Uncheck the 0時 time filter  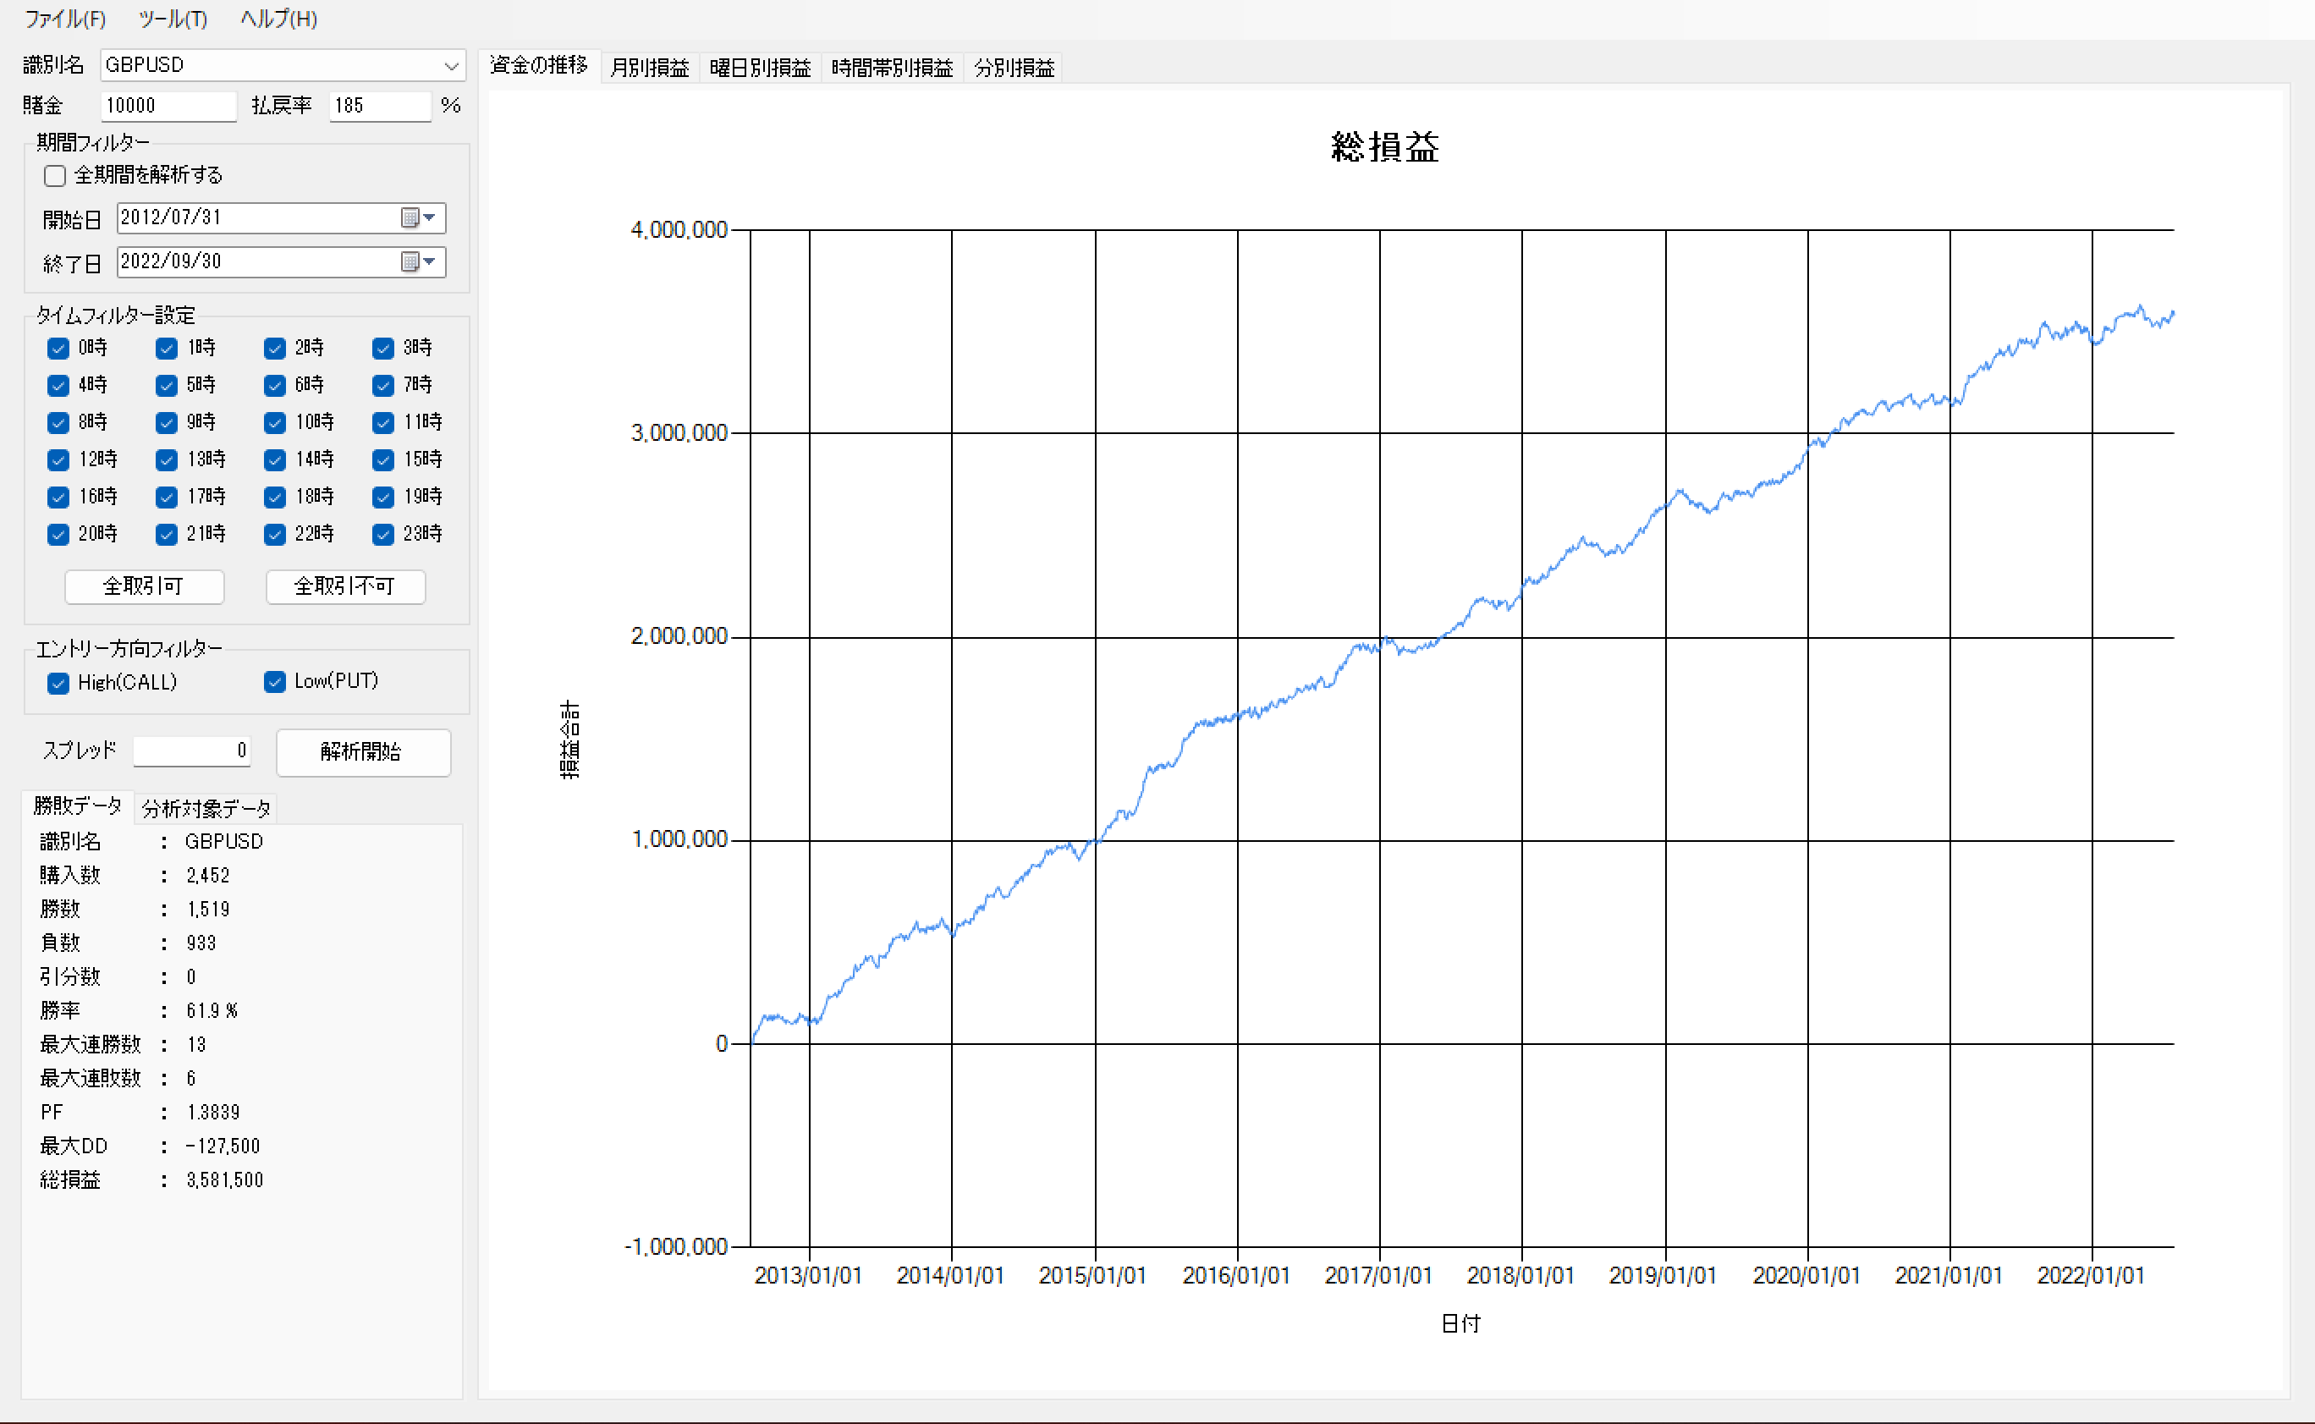coord(58,349)
